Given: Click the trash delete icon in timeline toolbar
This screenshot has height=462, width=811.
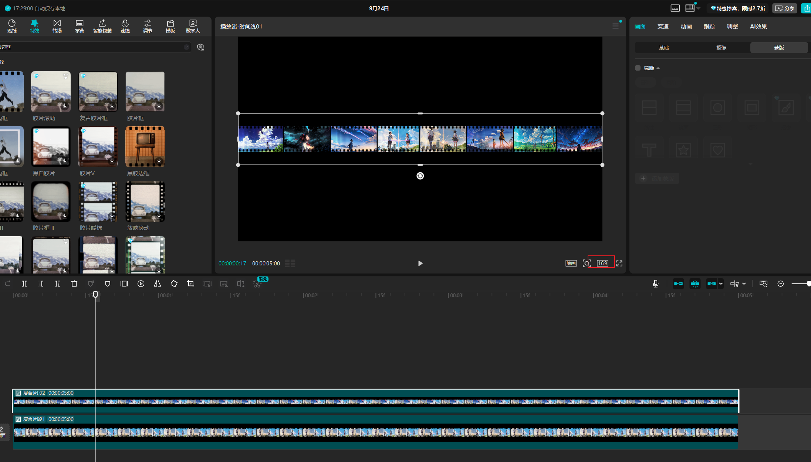Looking at the screenshot, I should tap(74, 284).
